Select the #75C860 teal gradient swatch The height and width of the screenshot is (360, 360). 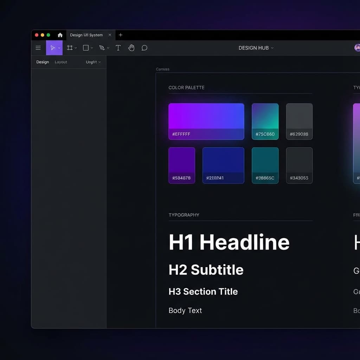[x=265, y=121]
